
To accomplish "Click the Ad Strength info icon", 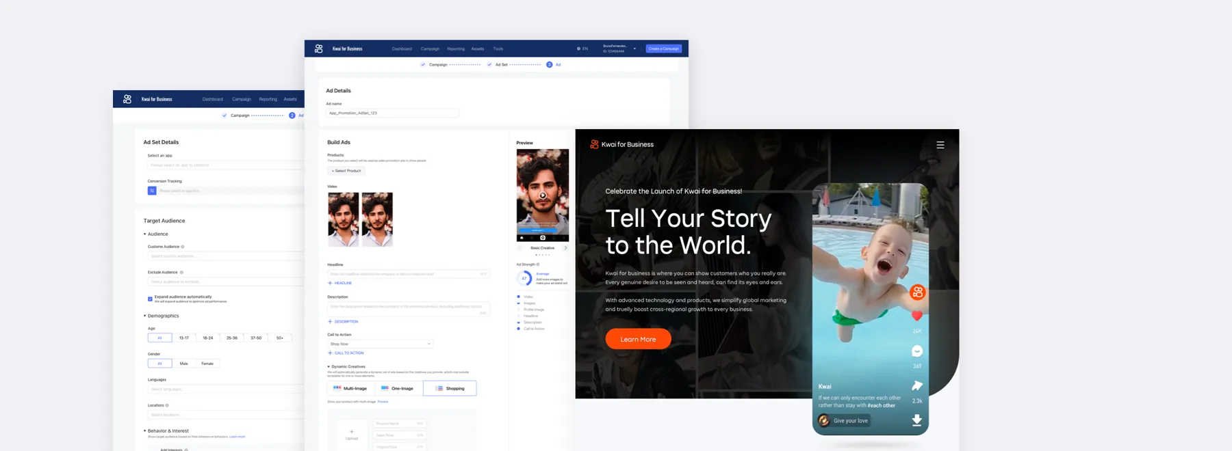I will (x=538, y=264).
